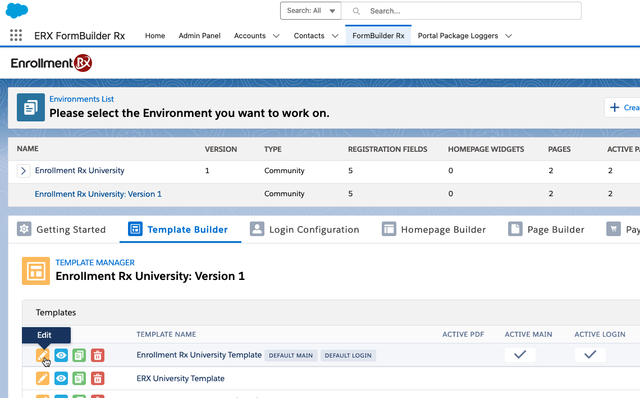640x398 pixels.
Task: Click the DEFAULT MAIN badge
Action: (291, 355)
